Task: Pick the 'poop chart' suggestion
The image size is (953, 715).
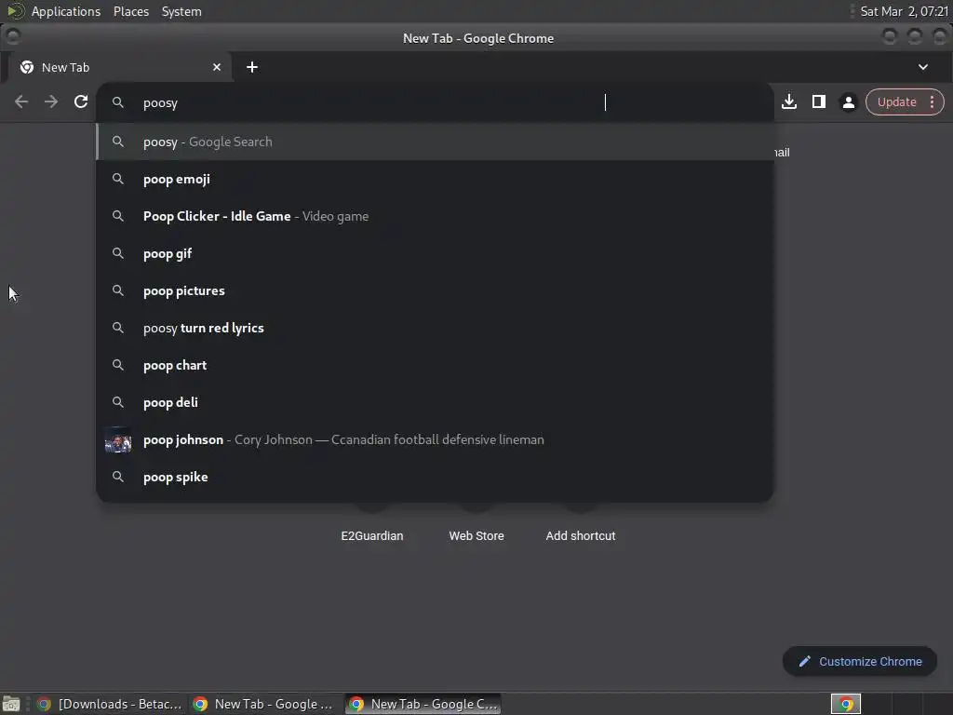Action: (x=436, y=365)
